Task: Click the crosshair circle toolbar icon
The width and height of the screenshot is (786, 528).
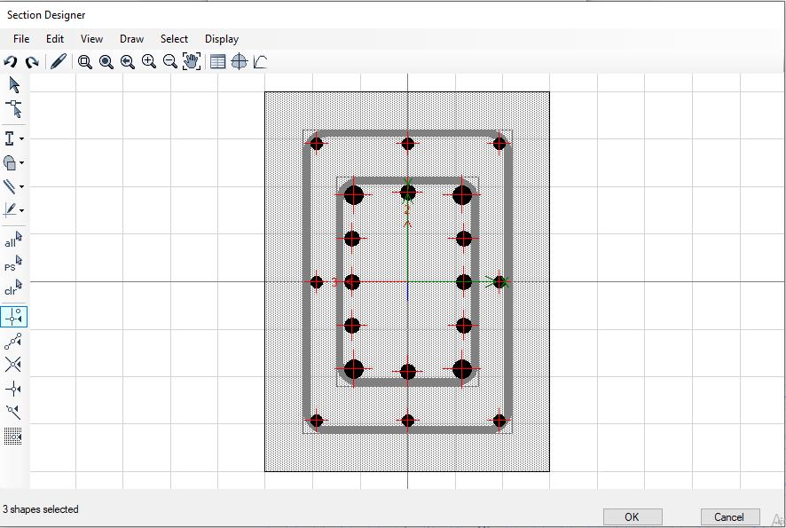Action: (x=240, y=62)
